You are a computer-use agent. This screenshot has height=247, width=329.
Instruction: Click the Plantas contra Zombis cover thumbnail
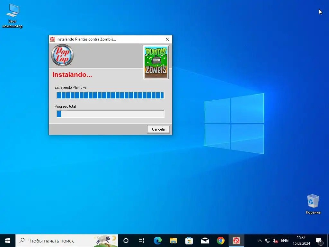[156, 62]
